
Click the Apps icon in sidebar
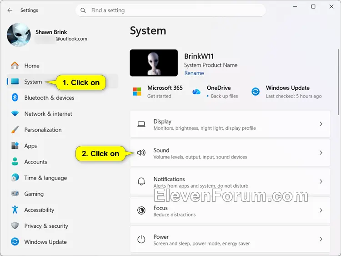click(15, 146)
